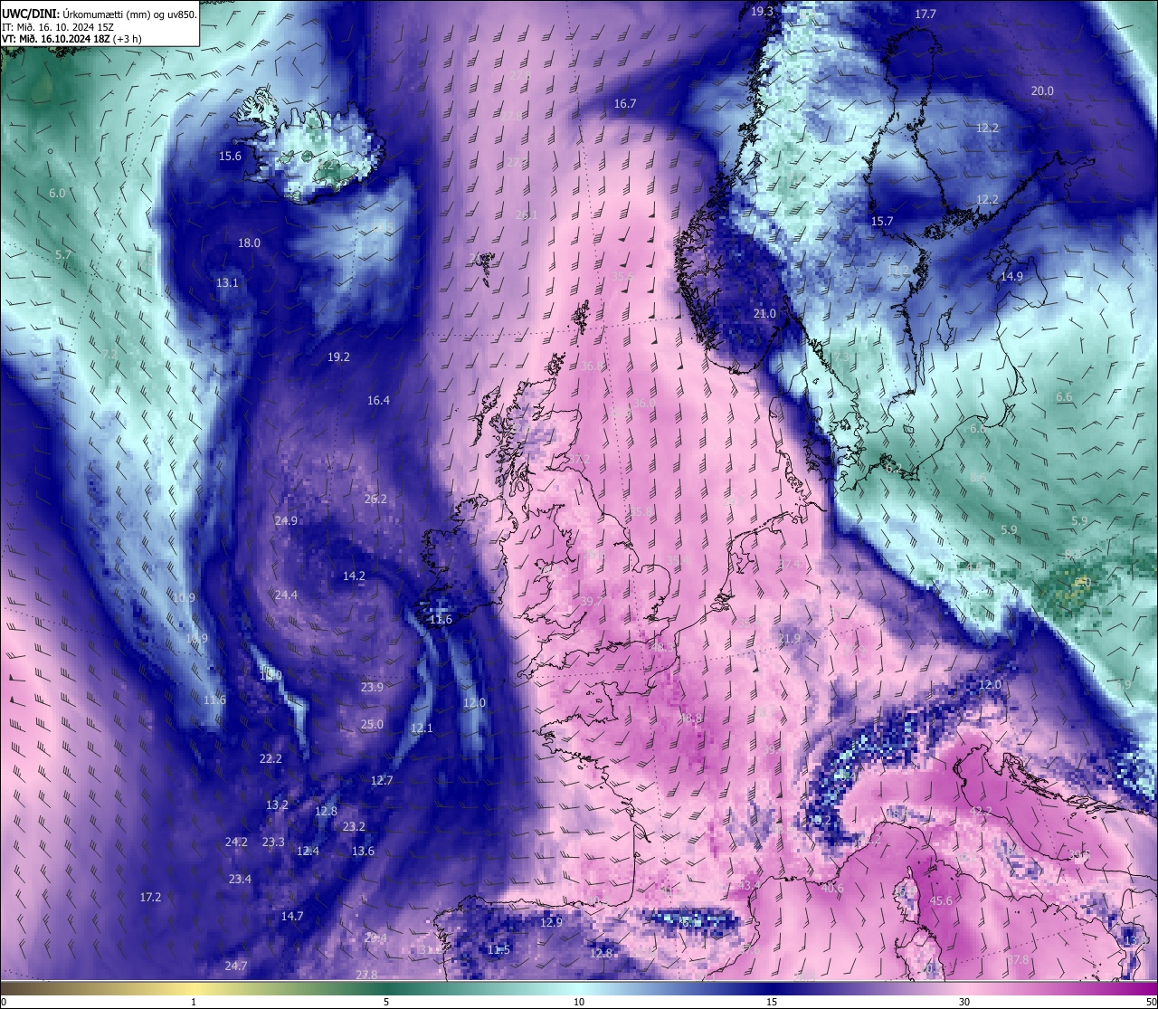The image size is (1158, 1009).
Task: Click the 14.7 value label
Action: coord(292,916)
